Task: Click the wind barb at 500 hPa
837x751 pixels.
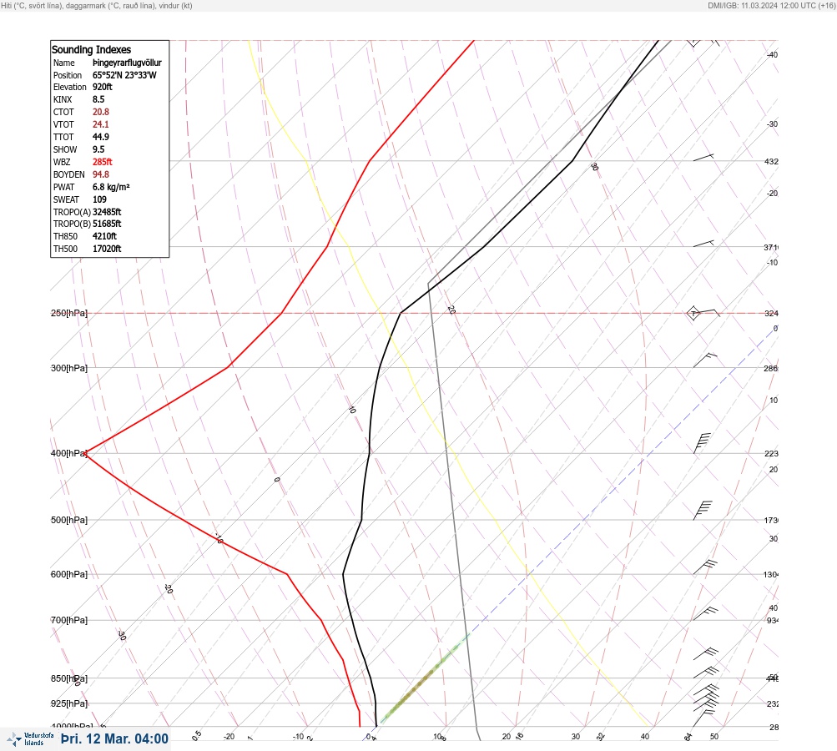Action: 703,511
